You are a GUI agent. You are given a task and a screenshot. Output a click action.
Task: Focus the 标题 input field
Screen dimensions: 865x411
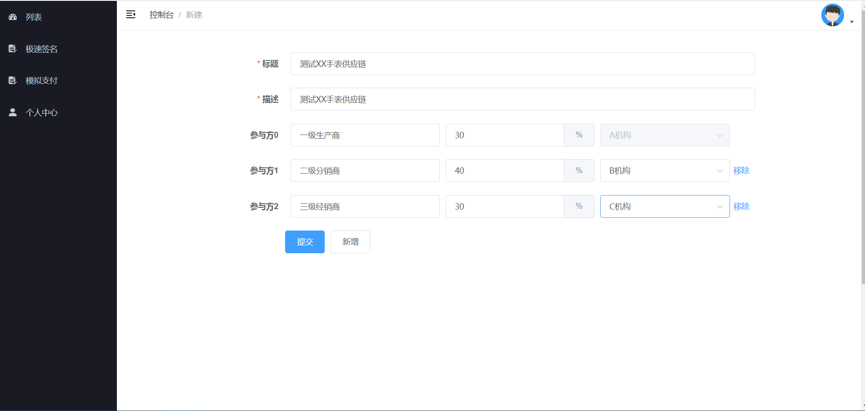(x=523, y=64)
